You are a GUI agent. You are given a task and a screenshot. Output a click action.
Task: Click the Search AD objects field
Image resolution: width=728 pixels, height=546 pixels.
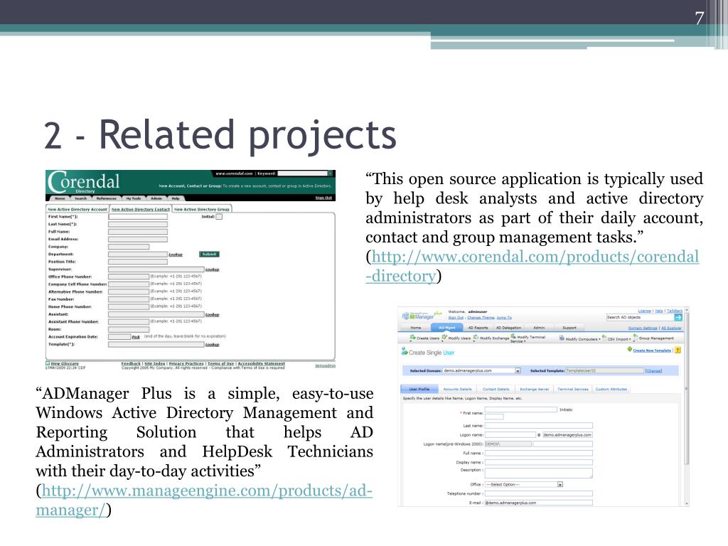click(640, 317)
